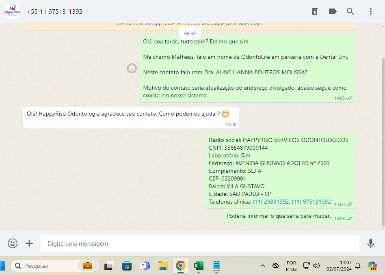Screen dimensions: 385x275
Task: Expand hidden system tray icons
Action: 262,266
